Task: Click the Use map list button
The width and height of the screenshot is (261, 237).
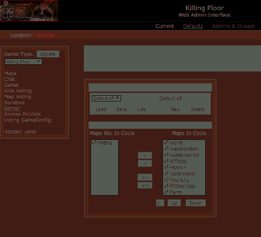Action: click(x=142, y=109)
